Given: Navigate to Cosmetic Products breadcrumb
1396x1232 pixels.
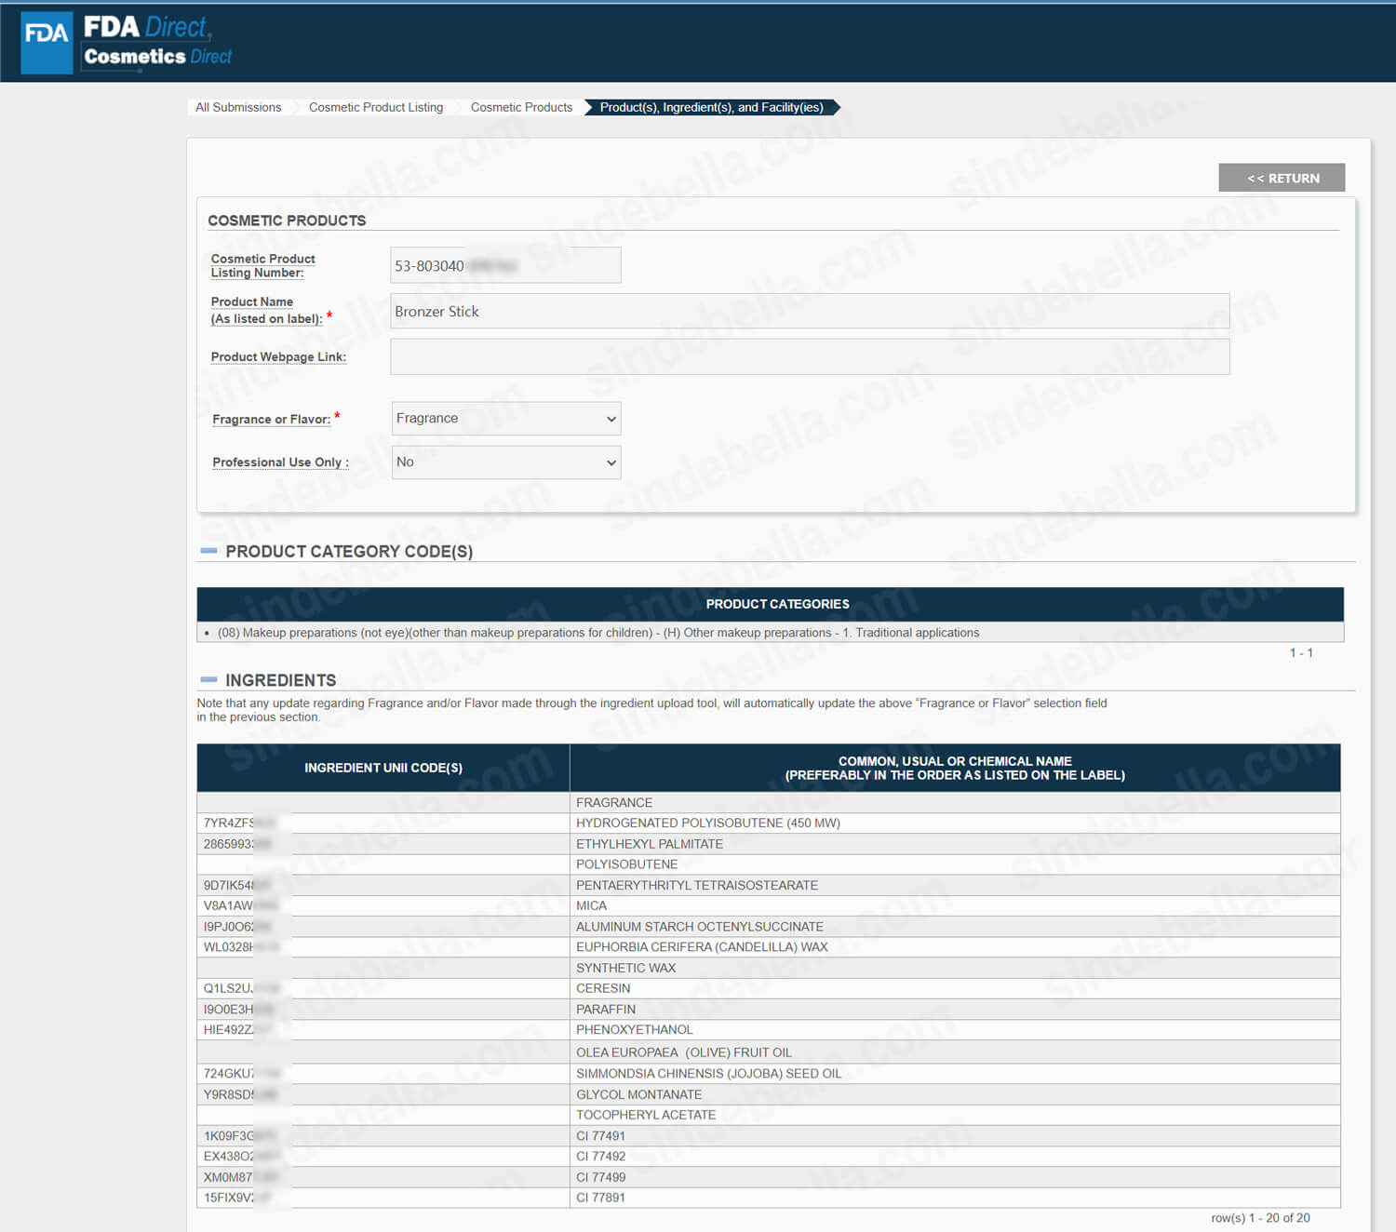Looking at the screenshot, I should (x=521, y=107).
